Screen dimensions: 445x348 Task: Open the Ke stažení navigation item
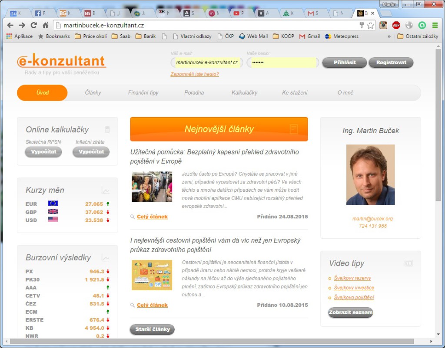295,92
